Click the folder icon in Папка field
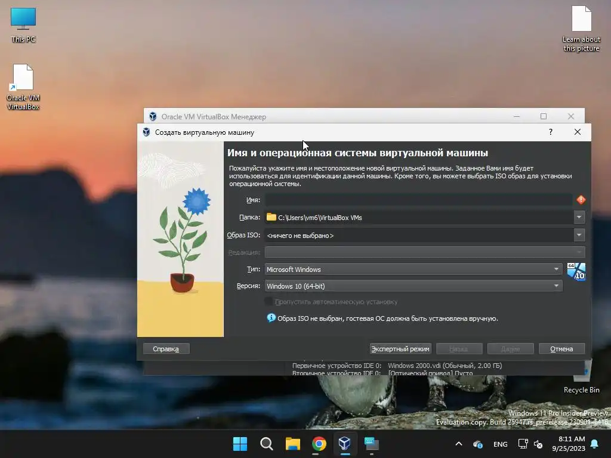This screenshot has width=611, height=458. click(x=271, y=217)
